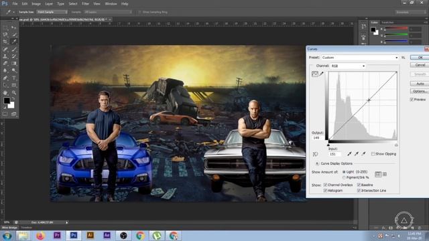
Task: Click the foreground color swatch in toolbox
Action: point(6,100)
